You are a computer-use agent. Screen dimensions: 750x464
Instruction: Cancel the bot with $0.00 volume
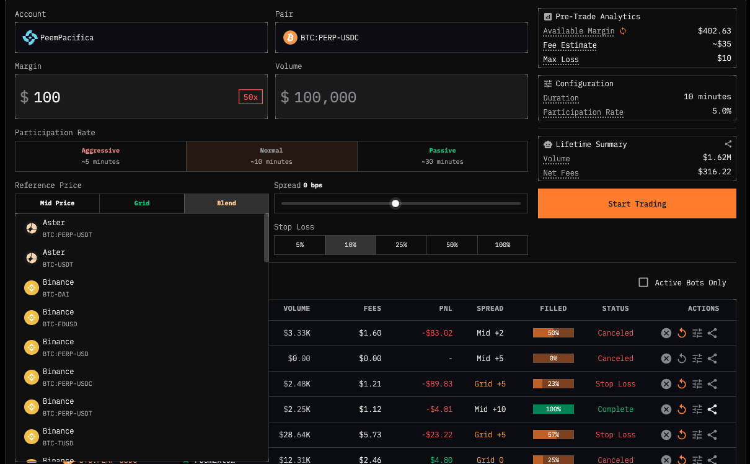click(666, 359)
